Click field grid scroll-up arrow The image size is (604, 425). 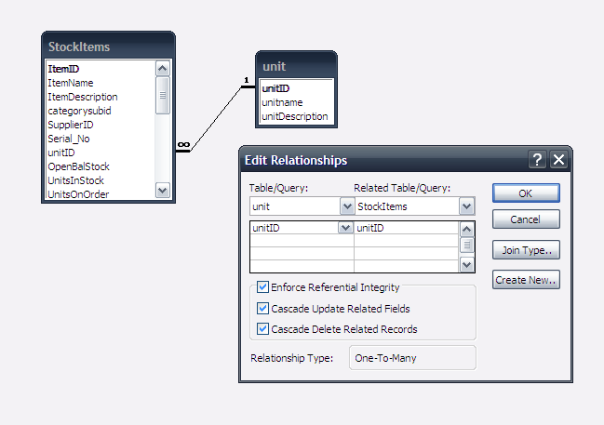click(467, 230)
